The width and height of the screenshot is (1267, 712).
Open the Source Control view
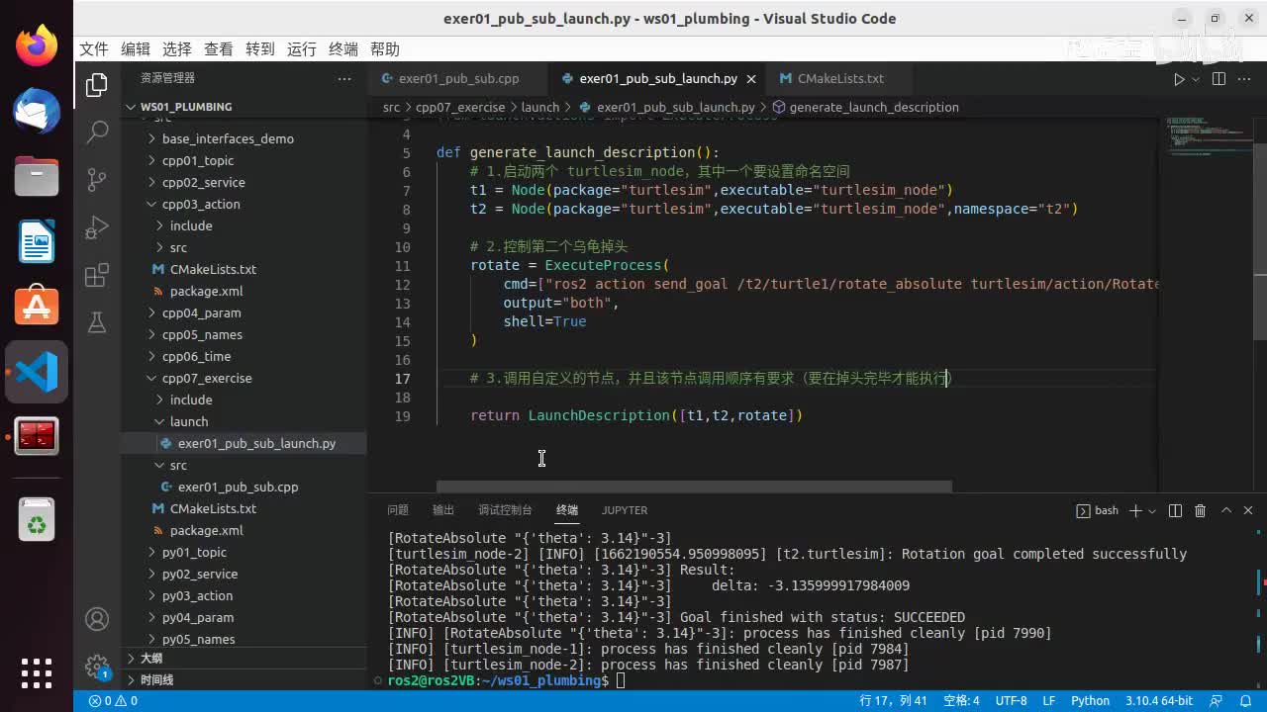[x=96, y=179]
